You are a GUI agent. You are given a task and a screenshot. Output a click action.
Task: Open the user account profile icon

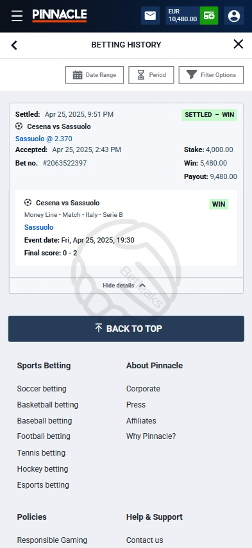234,16
